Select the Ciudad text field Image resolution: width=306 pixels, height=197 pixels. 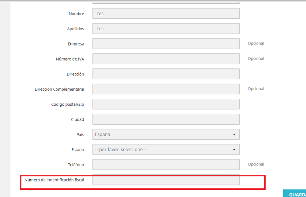[166, 119]
